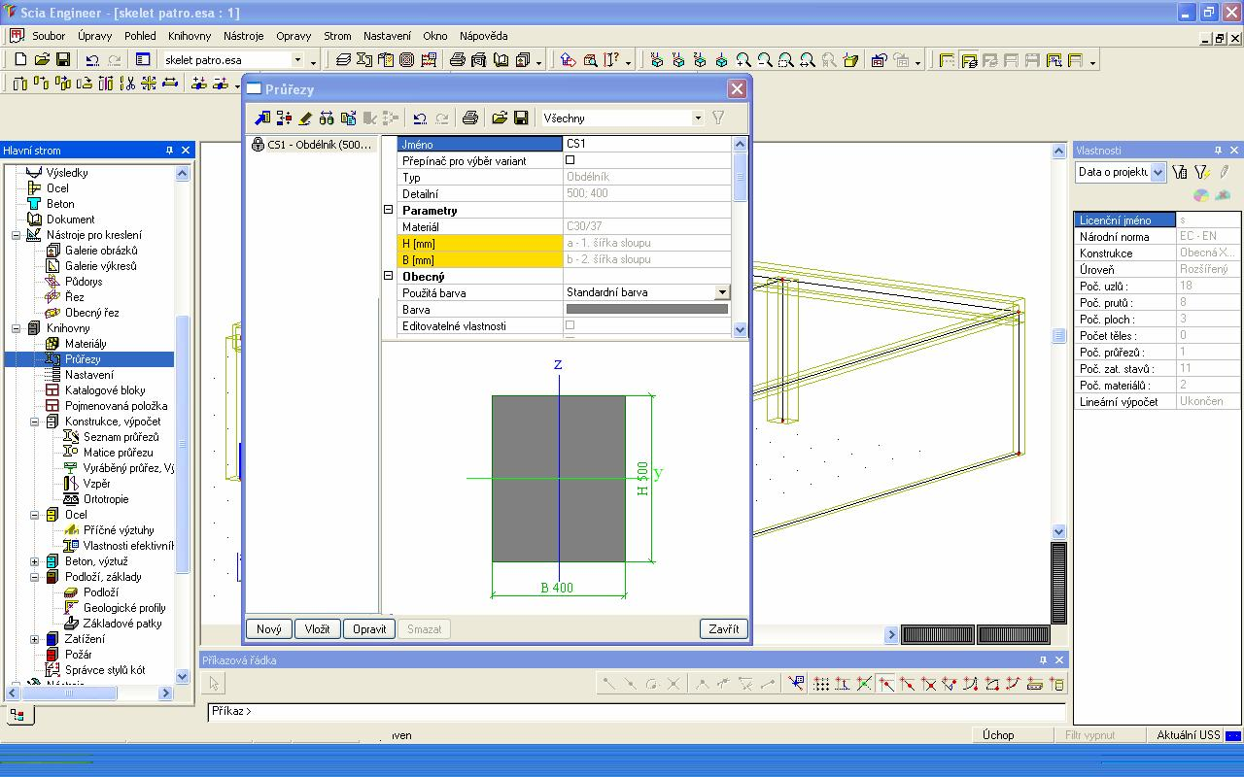
Task: Toggle the Přepínač pro výběr variant checkbox
Action: (x=570, y=160)
